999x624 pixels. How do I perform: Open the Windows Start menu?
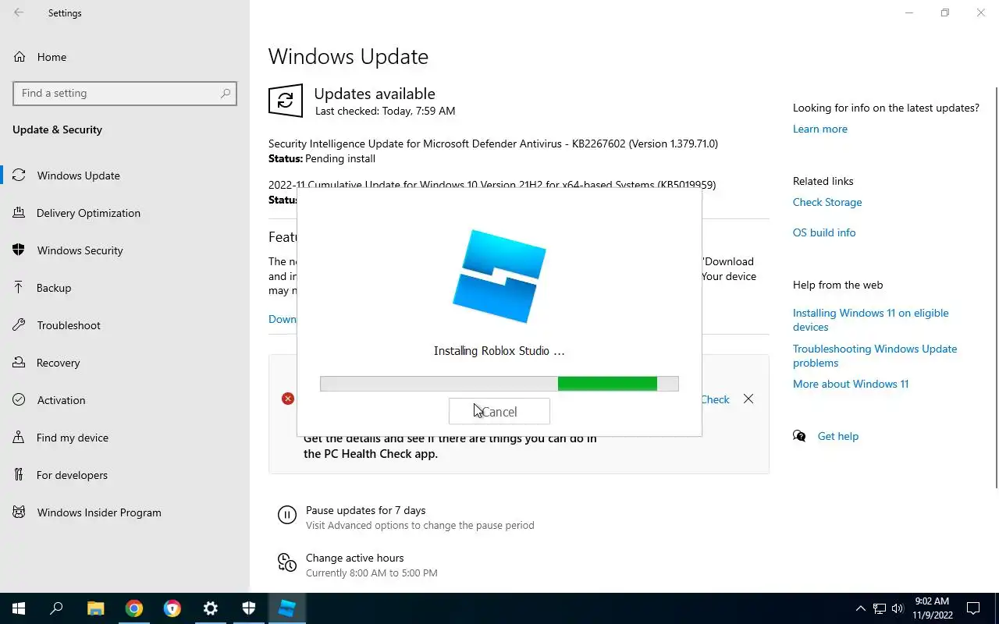[19, 608]
